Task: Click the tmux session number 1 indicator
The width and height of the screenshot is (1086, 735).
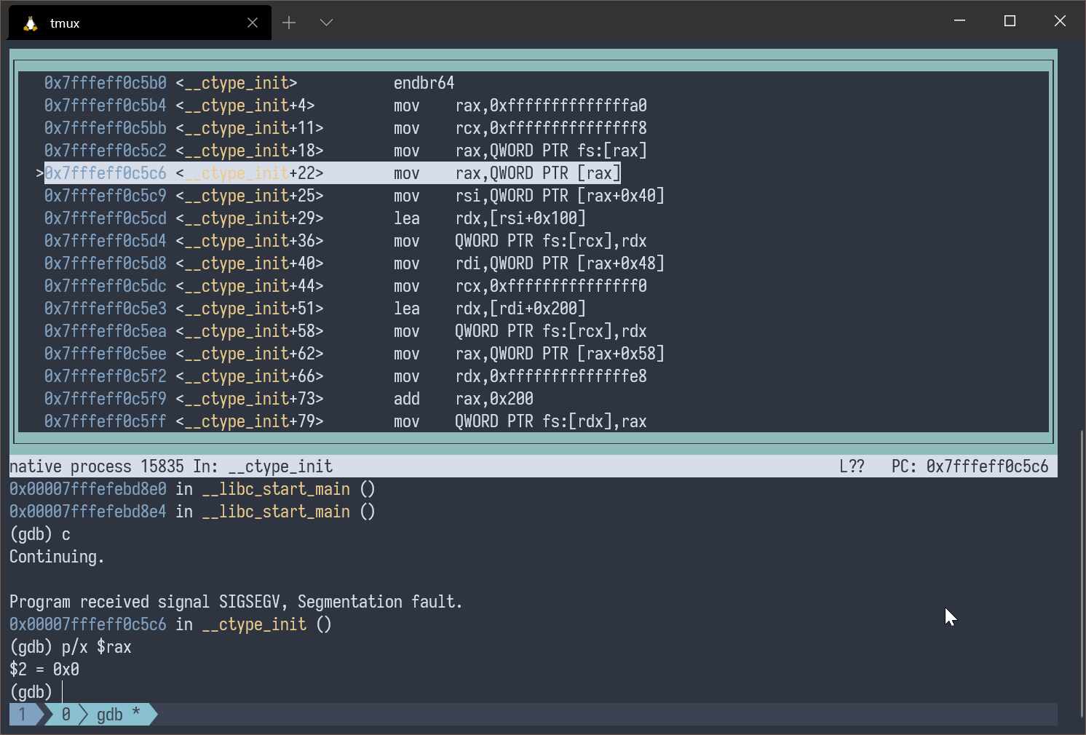Action: pyautogui.click(x=23, y=715)
